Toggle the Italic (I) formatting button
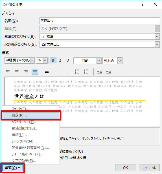The height and width of the screenshot is (174, 162). pos(60,61)
